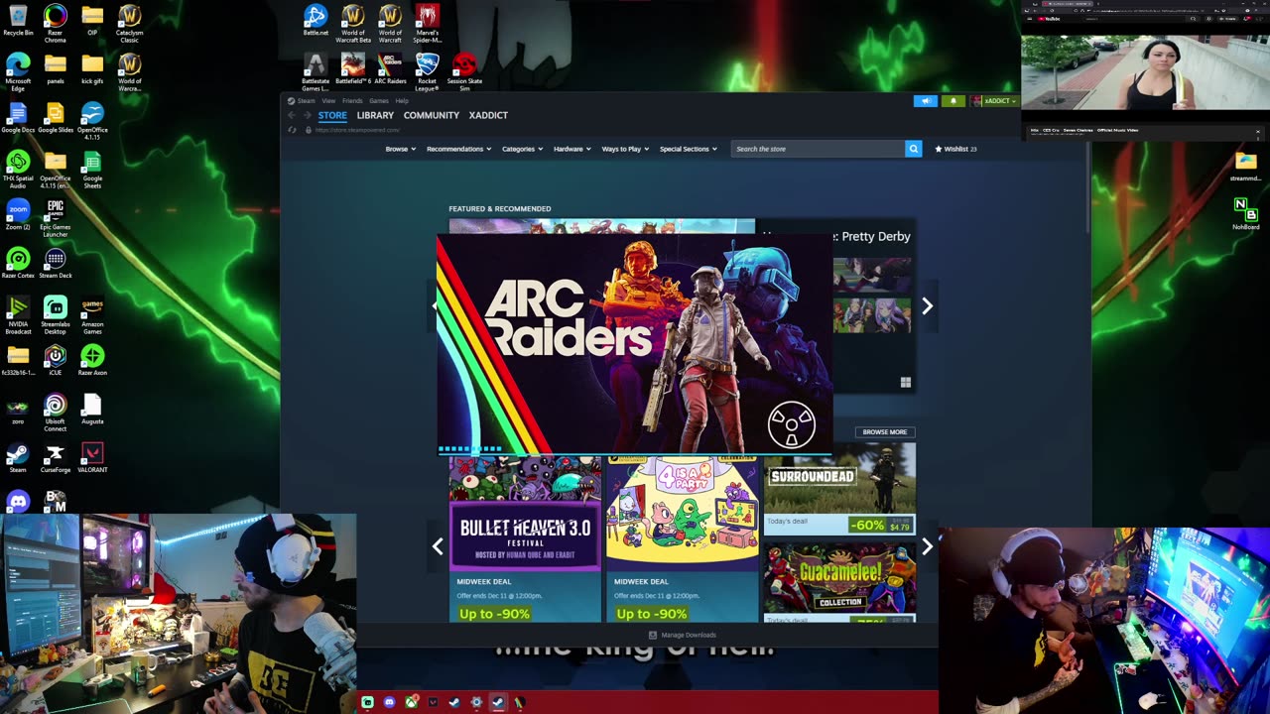Screen dimensions: 1270x714
Task: Open the SurrounDead daily deal thumbnail
Action: pos(839,489)
